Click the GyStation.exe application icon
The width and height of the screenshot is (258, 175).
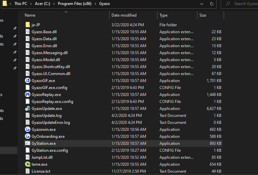[x=28, y=143]
